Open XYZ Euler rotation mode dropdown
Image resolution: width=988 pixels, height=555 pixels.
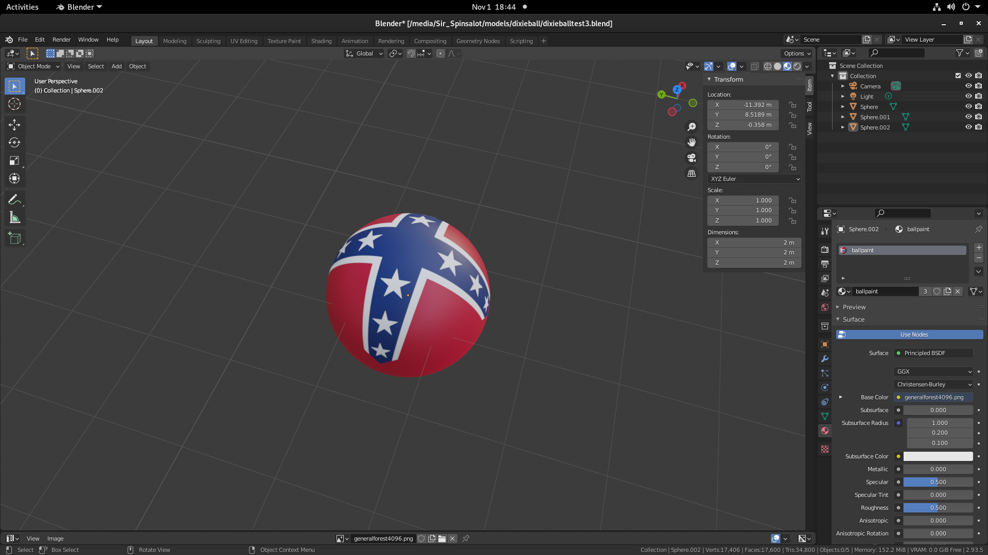(754, 179)
